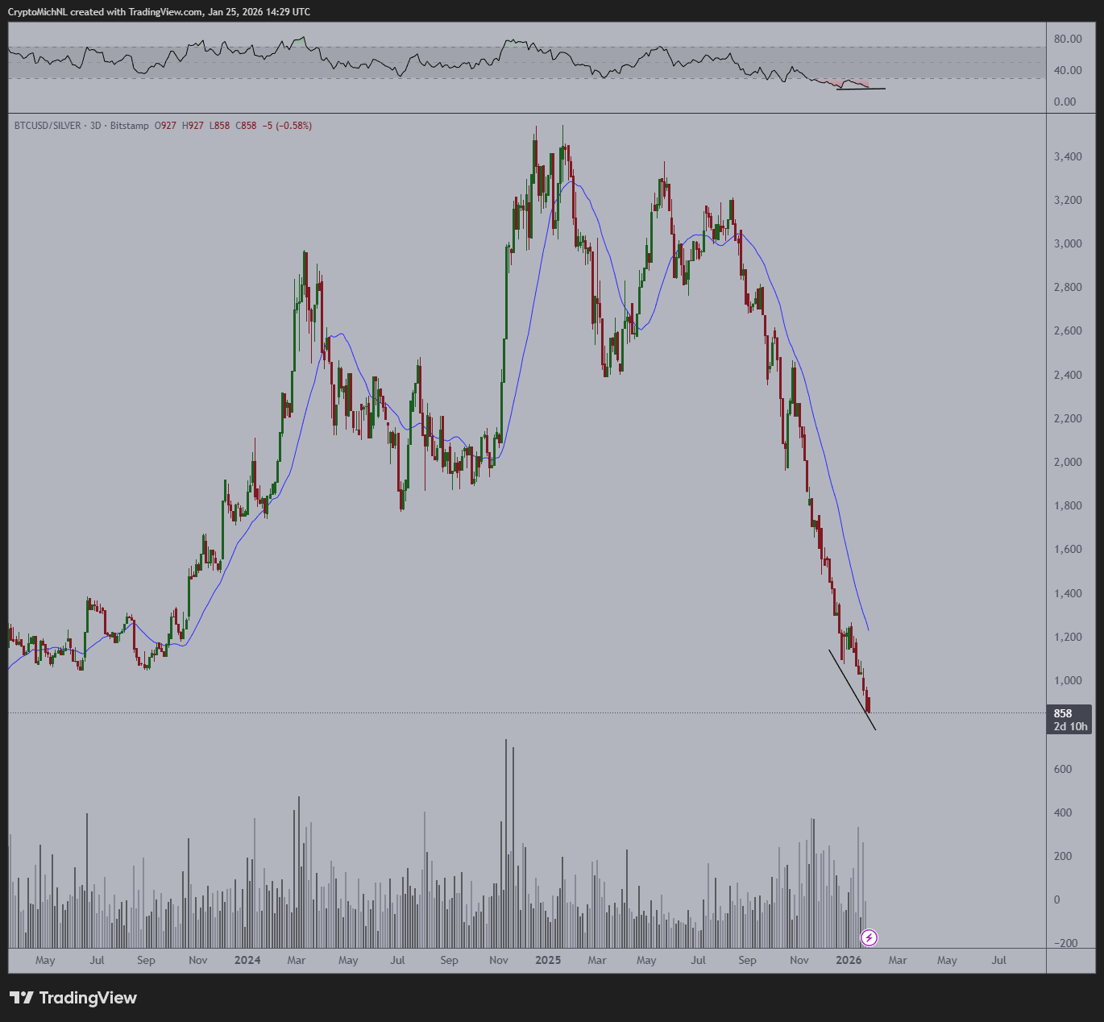Image resolution: width=1104 pixels, height=1022 pixels.
Task: Click the Bitstamp exchange label
Action: coord(129,126)
